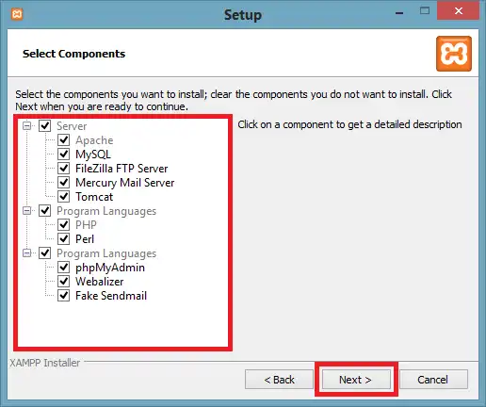The width and height of the screenshot is (486, 407).
Task: Uncheck Fake Sendmail checkbox
Action: click(x=64, y=296)
